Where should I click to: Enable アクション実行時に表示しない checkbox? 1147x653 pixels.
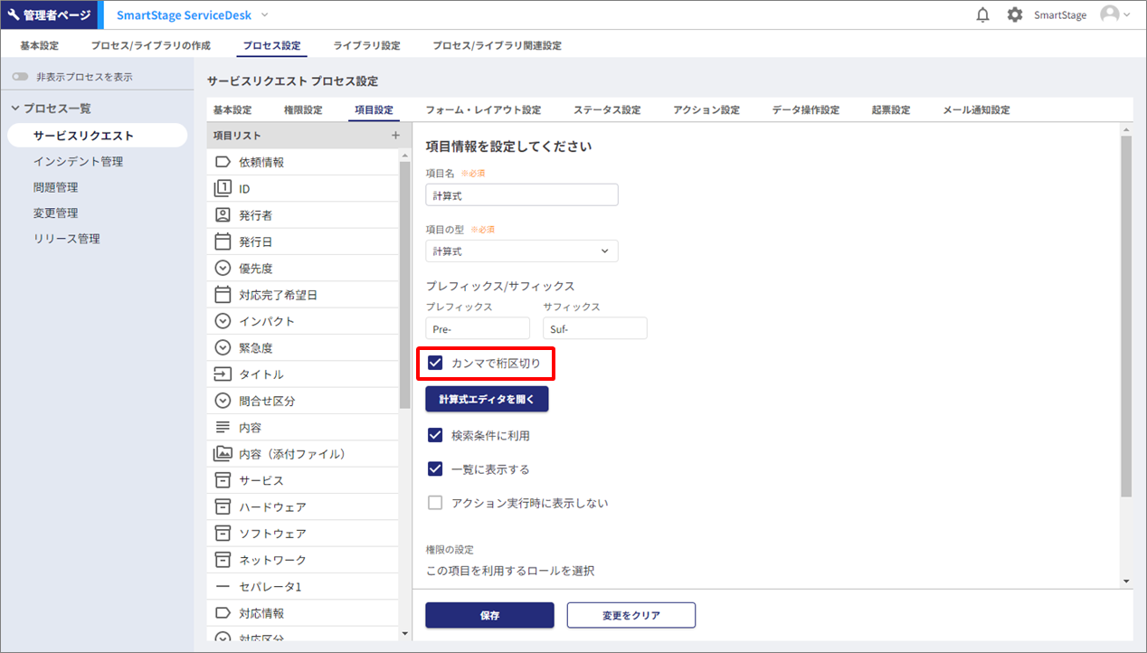click(435, 504)
